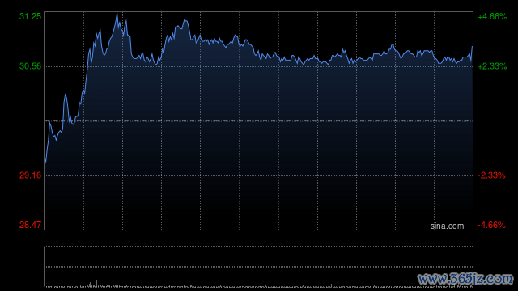Click the 31.25 top price label
The height and width of the screenshot is (291, 518).
[31, 16]
